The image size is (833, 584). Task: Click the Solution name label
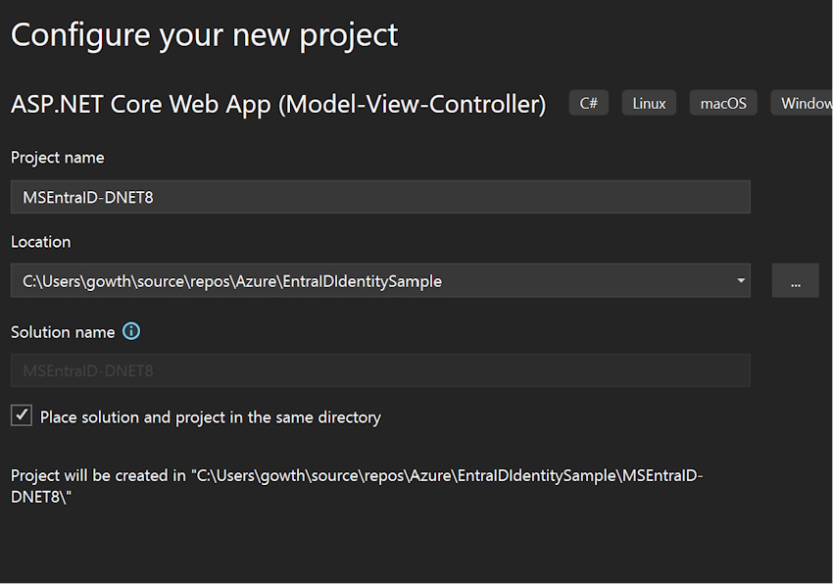63,332
